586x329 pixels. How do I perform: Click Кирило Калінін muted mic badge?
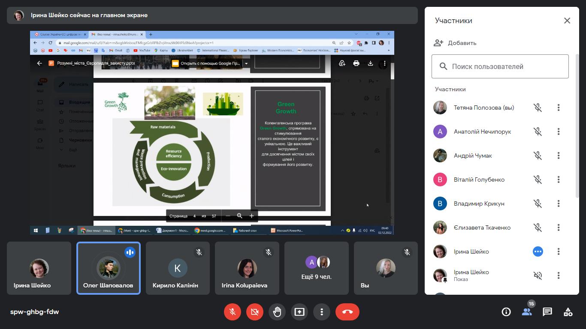point(199,253)
